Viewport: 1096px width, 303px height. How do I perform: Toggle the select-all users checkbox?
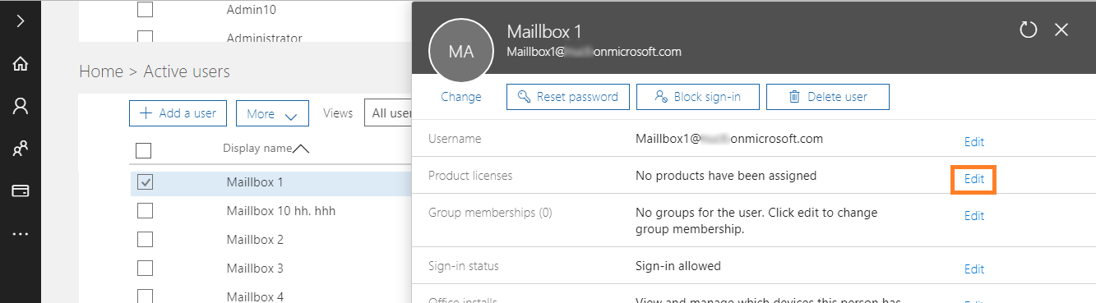[143, 150]
